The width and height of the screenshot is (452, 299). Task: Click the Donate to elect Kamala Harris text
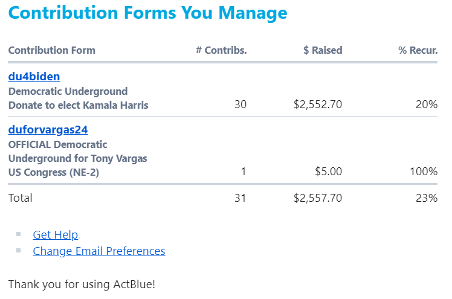tap(79, 105)
